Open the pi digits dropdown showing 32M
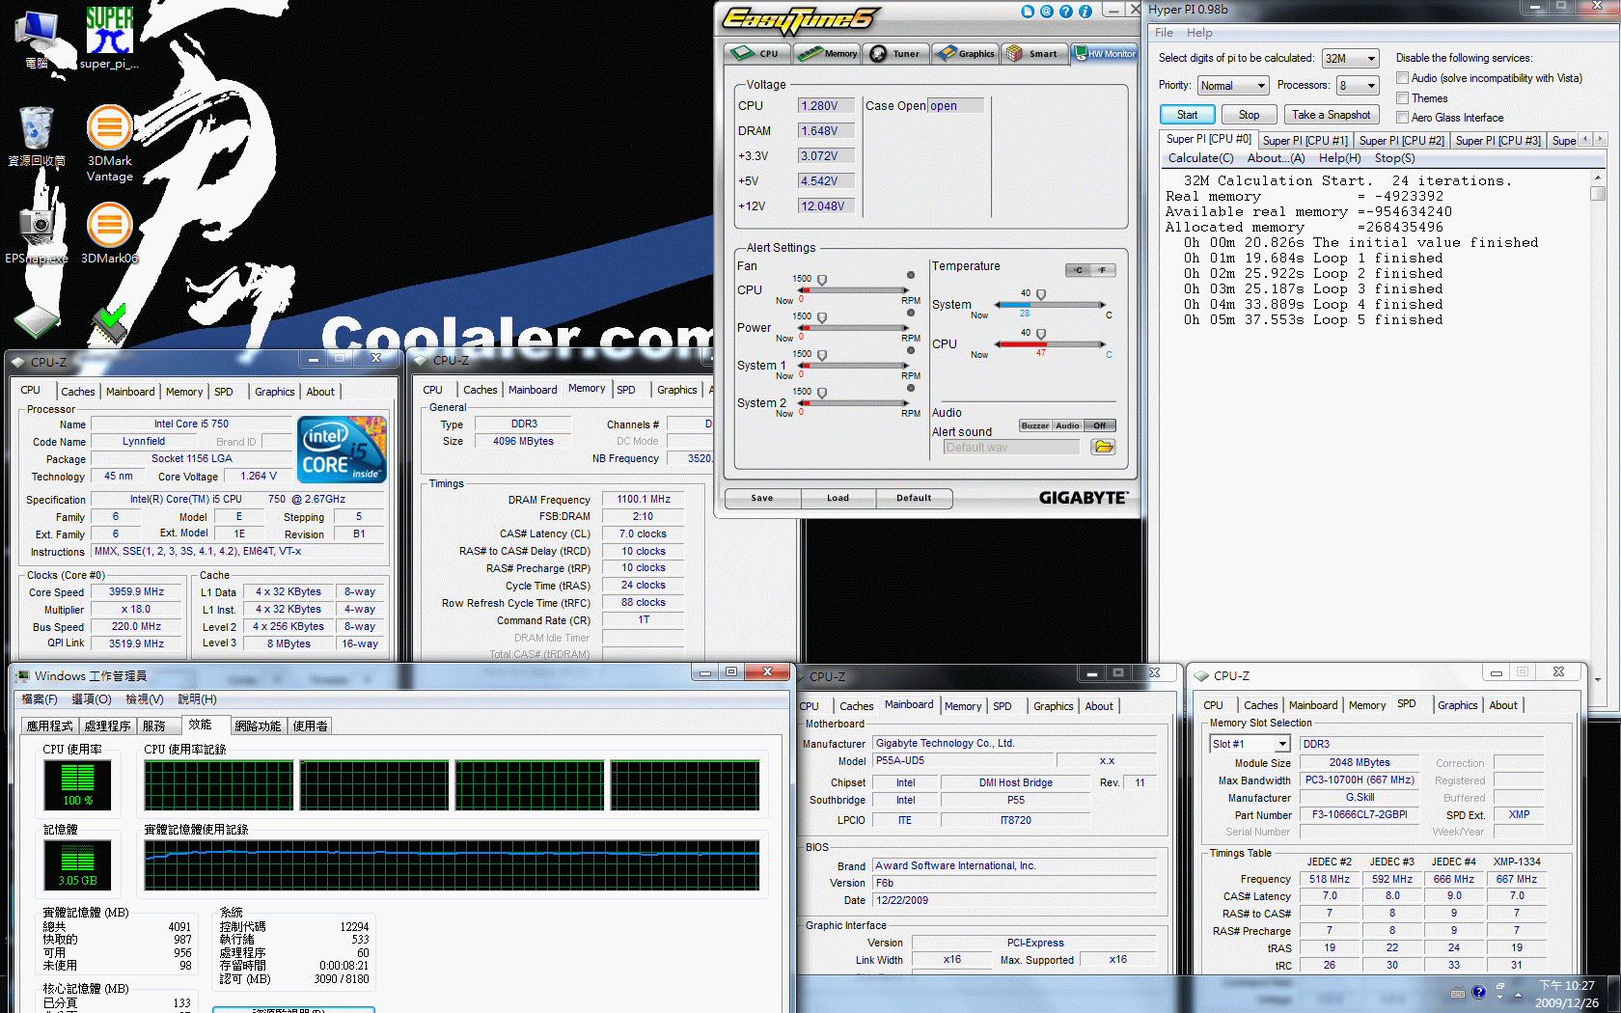This screenshot has height=1013, width=1621. pyautogui.click(x=1350, y=59)
